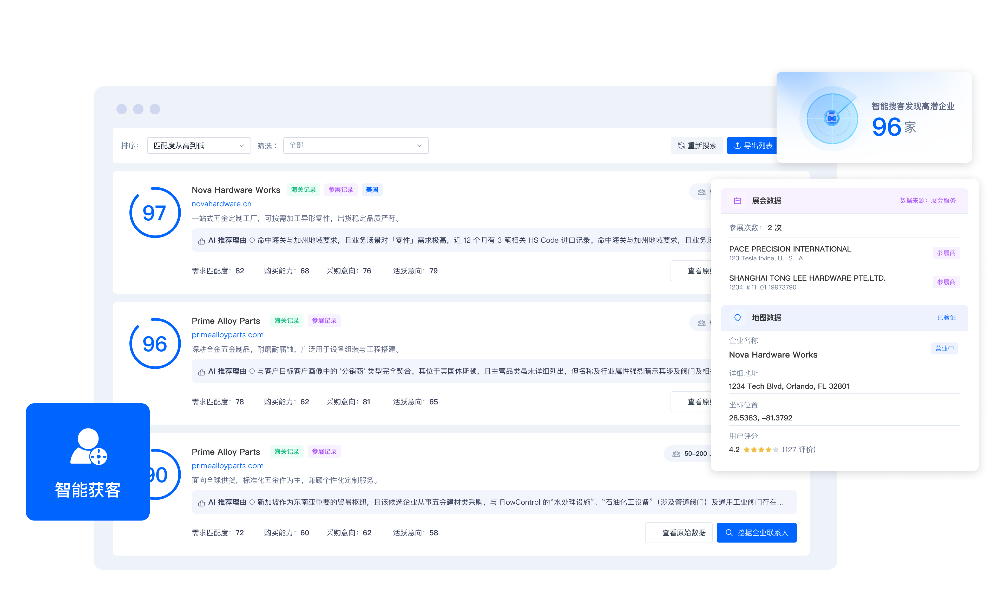This screenshot has width=998, height=607.
Task: Click 查看原始数据 on Nova Hardware card
Action: click(x=691, y=271)
